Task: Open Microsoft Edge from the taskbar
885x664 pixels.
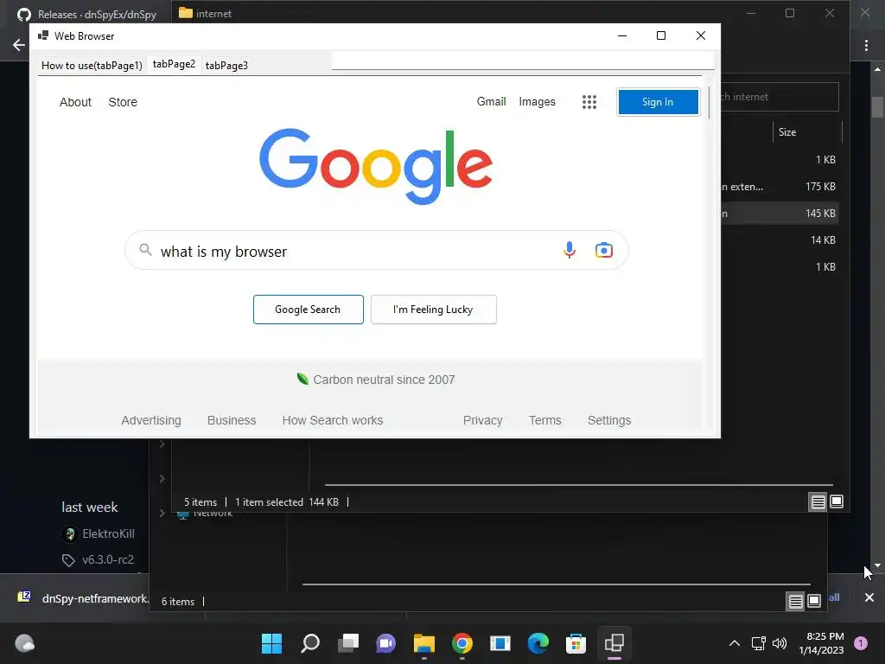Action: click(538, 643)
